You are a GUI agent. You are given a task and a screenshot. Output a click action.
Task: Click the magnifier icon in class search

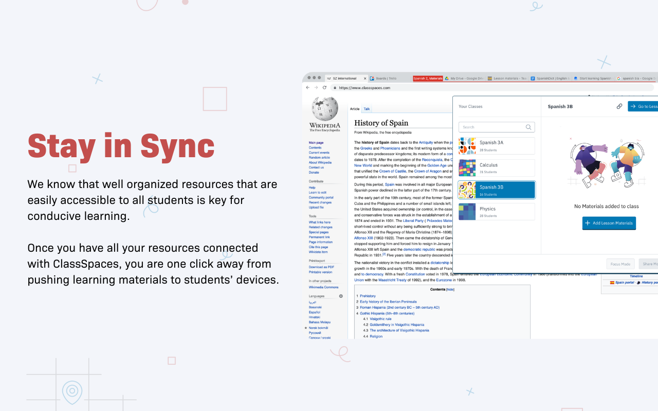pos(528,127)
